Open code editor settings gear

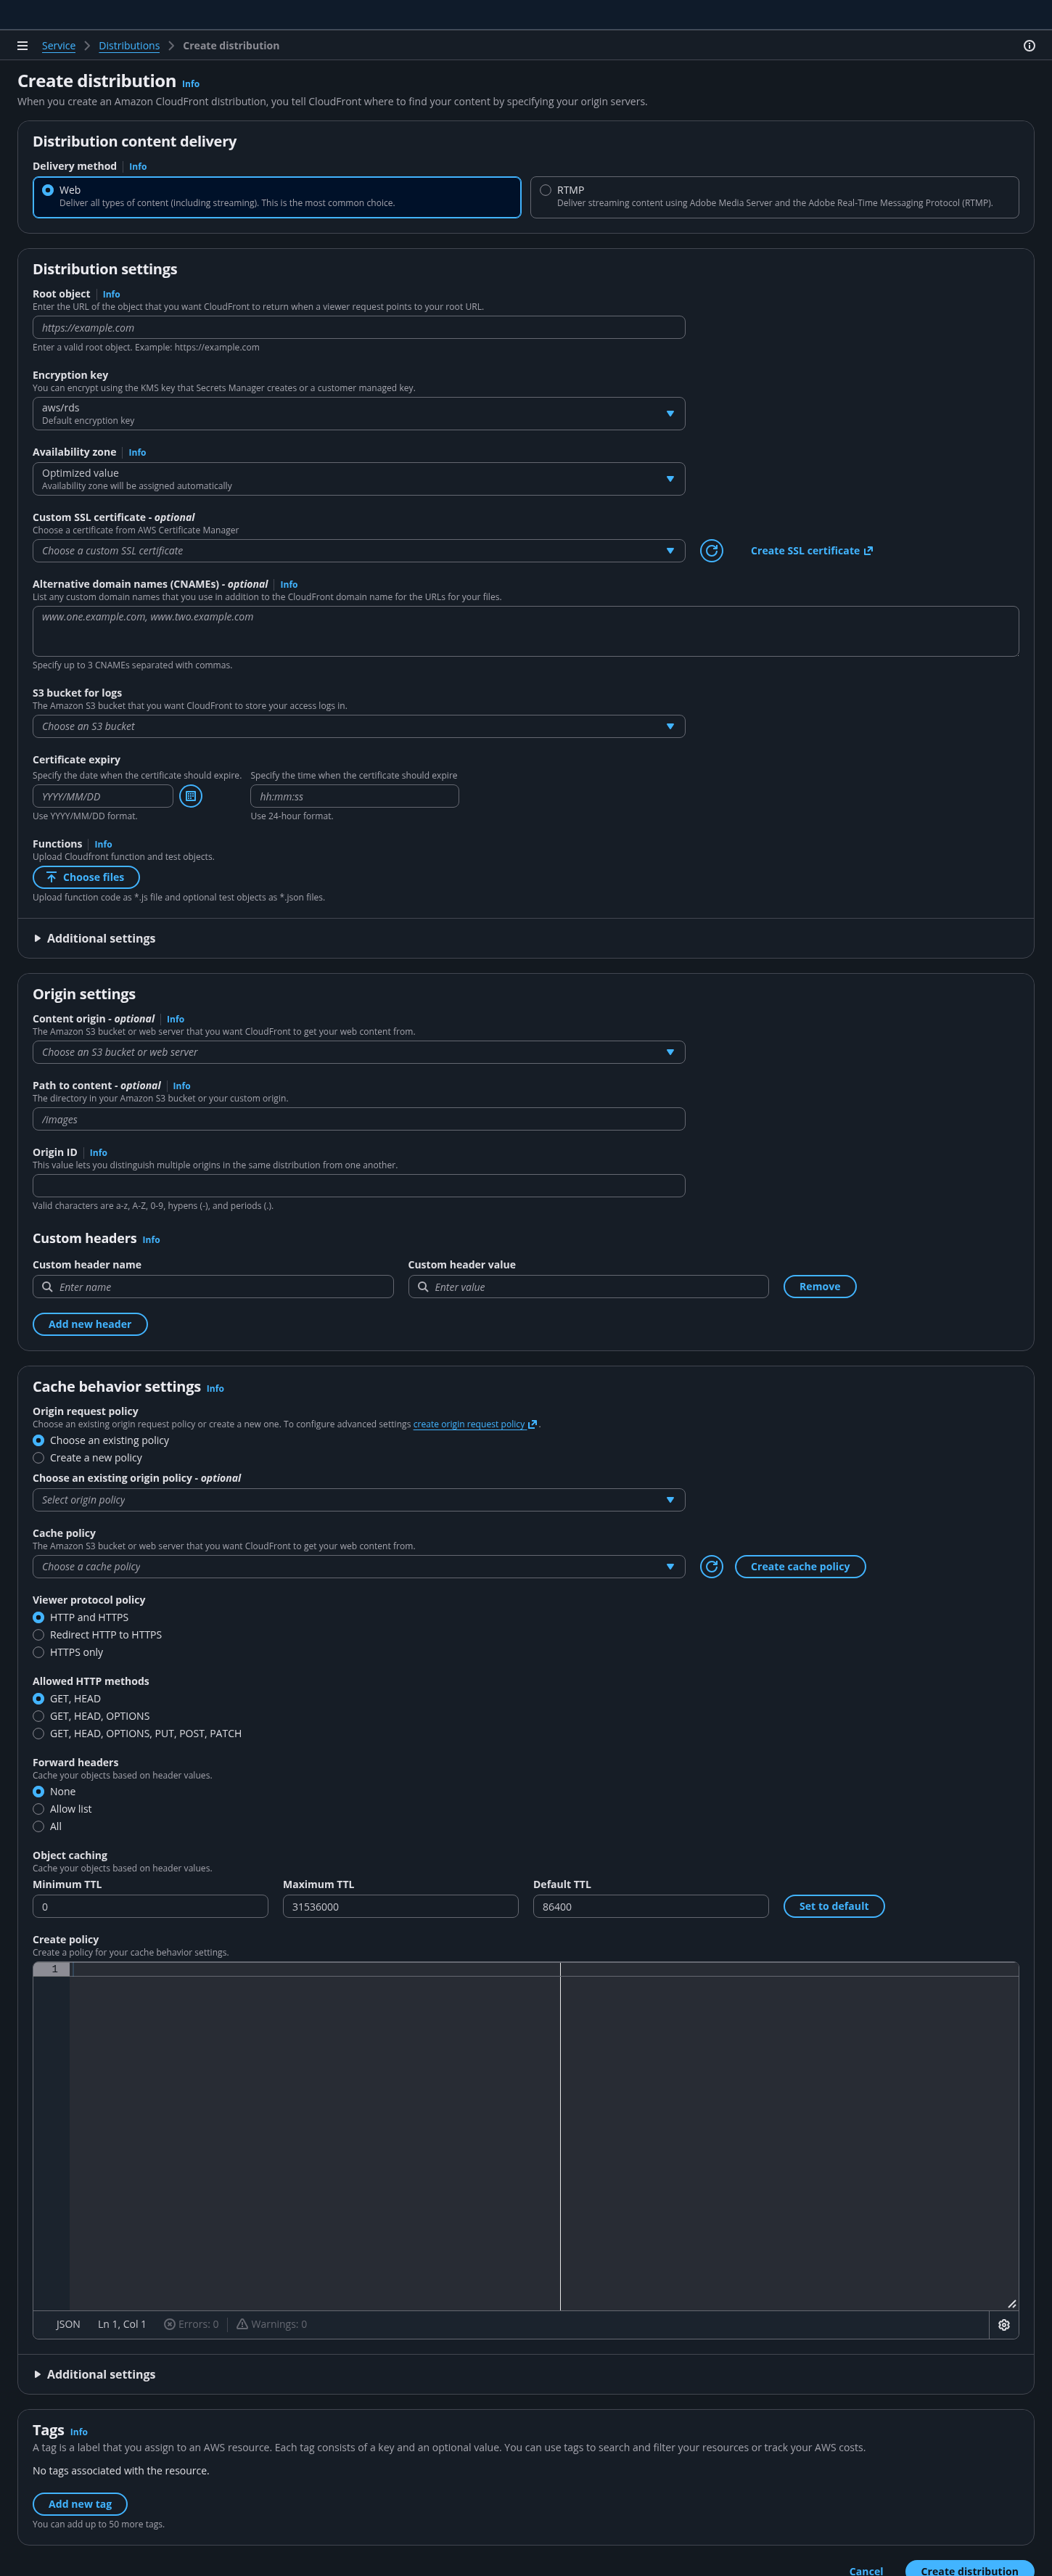pyautogui.click(x=1004, y=2325)
